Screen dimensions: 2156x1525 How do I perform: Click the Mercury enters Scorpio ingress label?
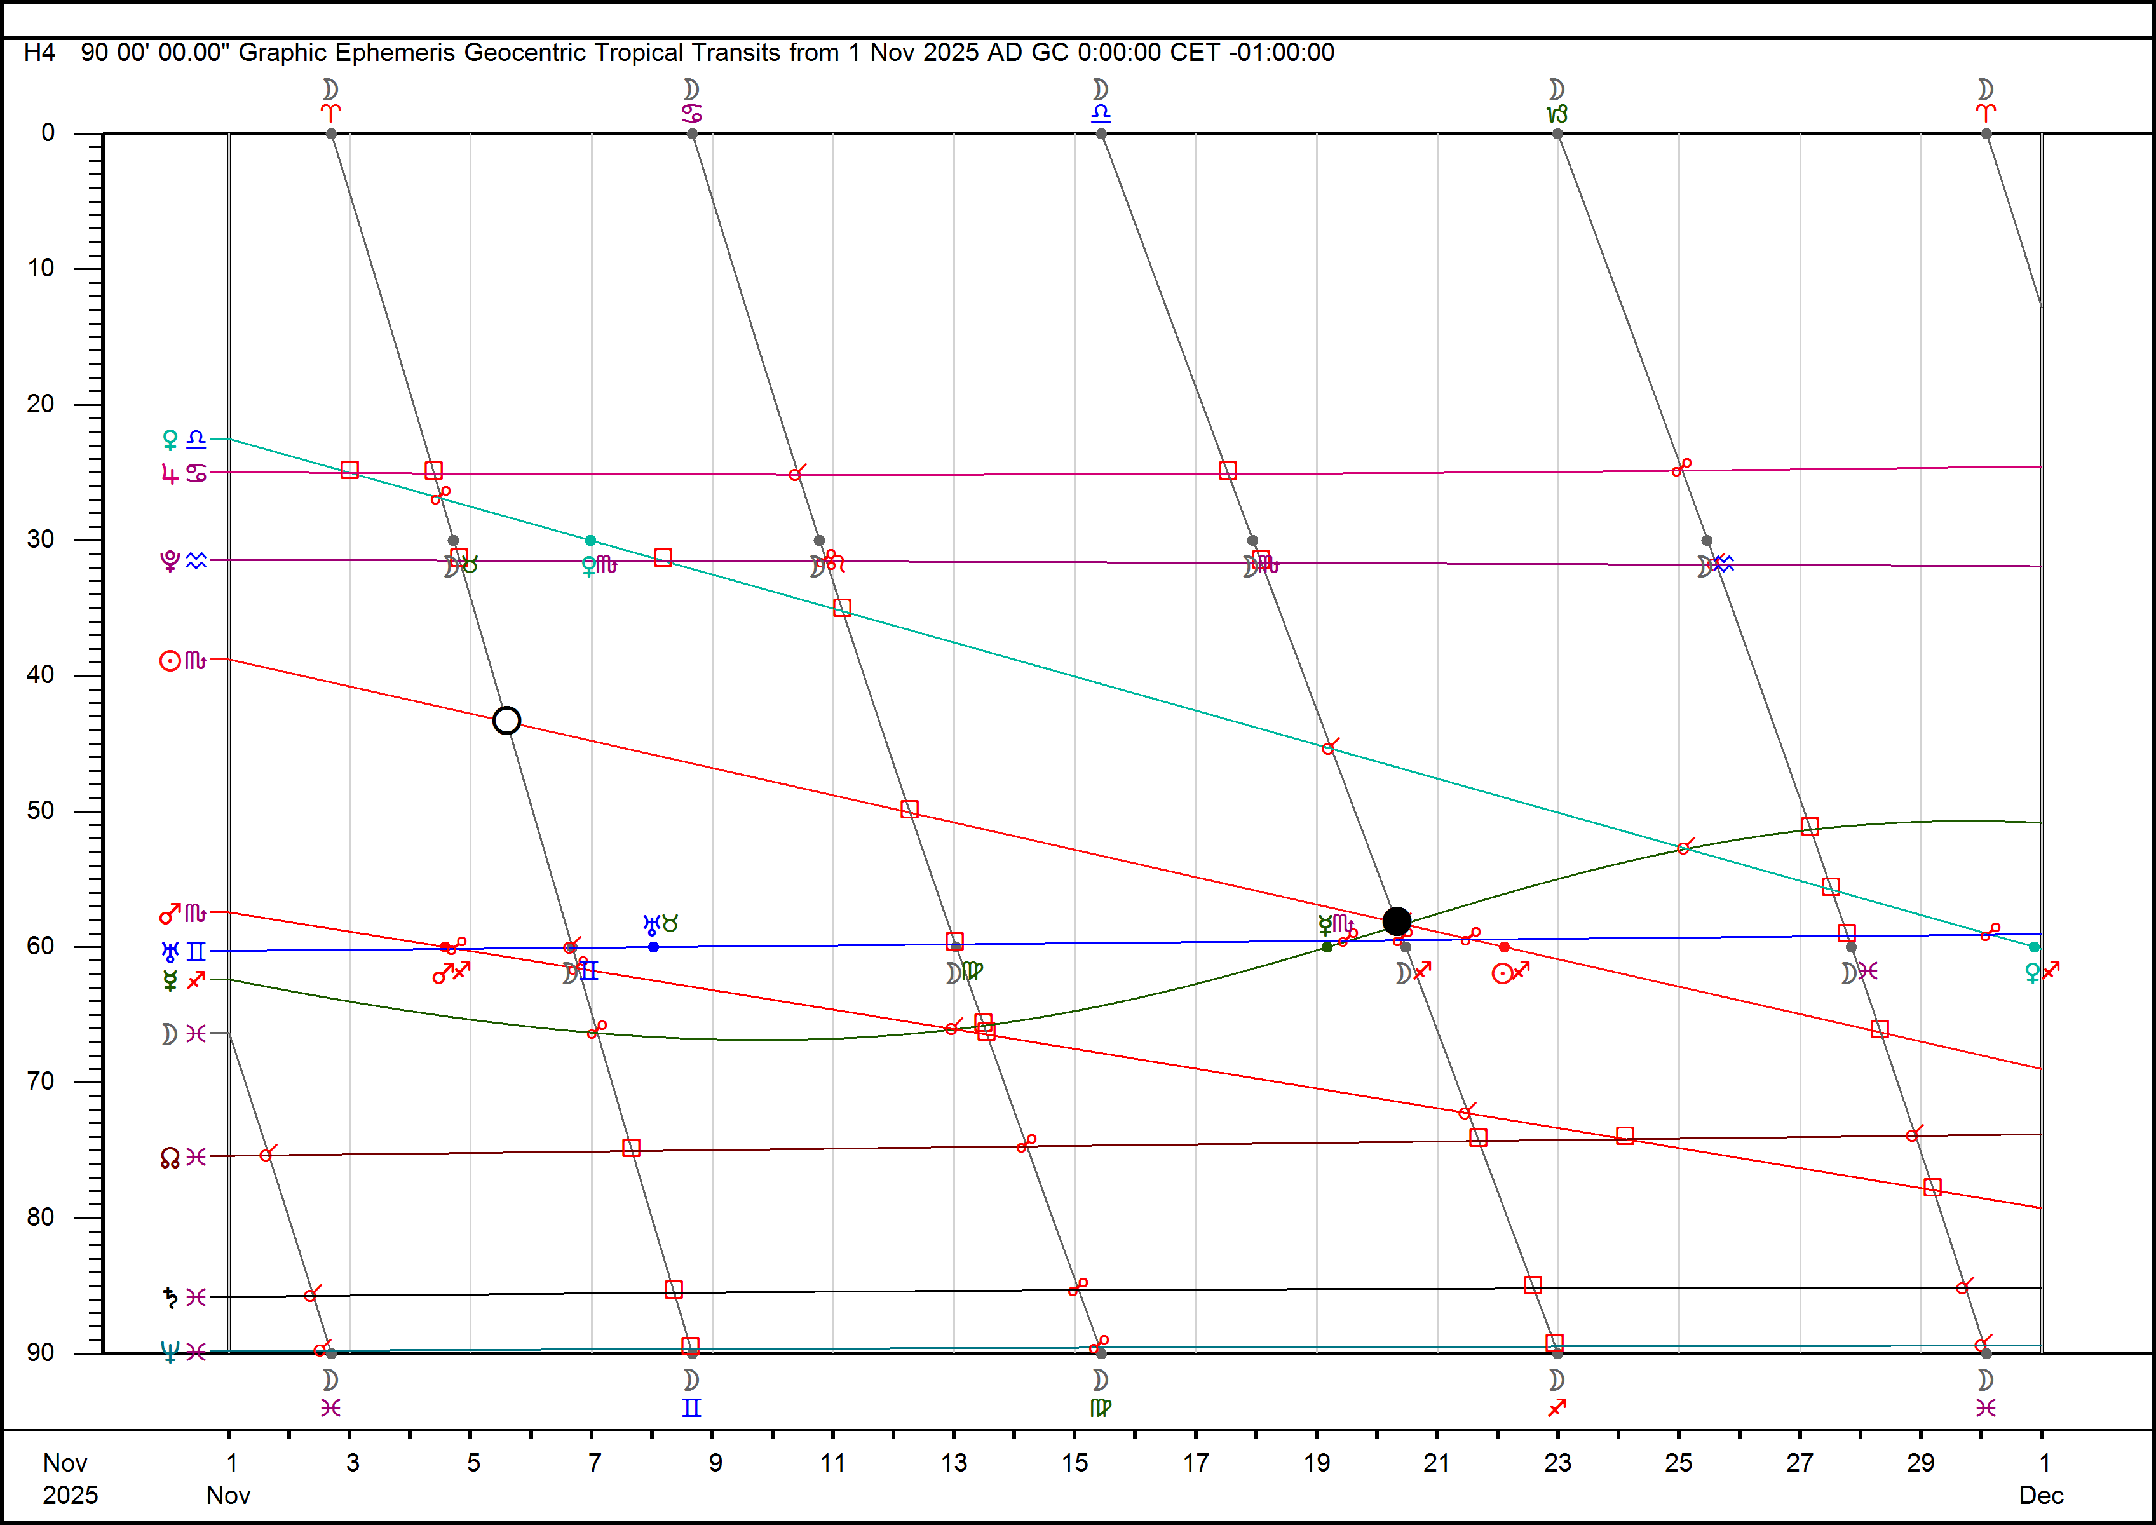[x=1335, y=925]
